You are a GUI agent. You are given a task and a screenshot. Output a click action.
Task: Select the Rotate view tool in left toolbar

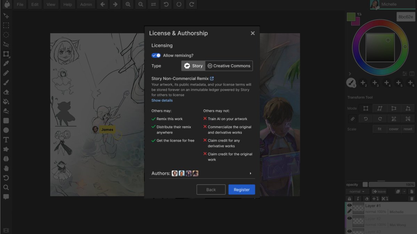pos(6,178)
